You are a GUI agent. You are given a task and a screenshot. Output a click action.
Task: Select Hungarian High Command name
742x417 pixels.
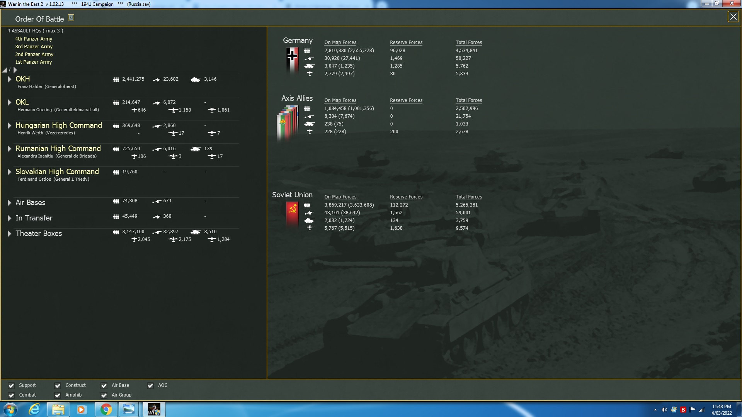(x=59, y=125)
